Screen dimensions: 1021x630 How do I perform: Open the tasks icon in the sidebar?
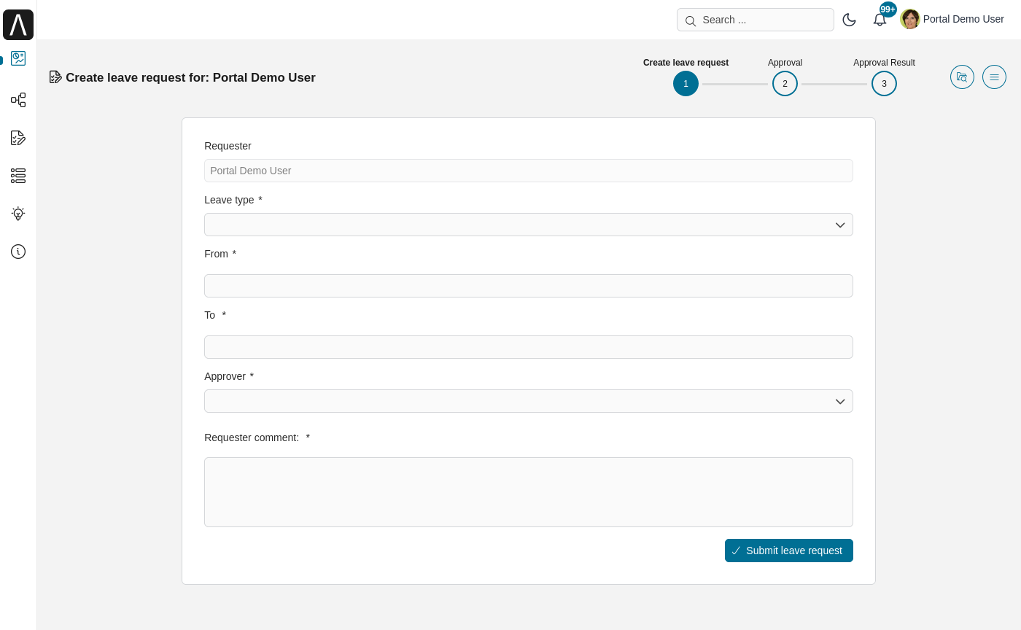click(18, 138)
